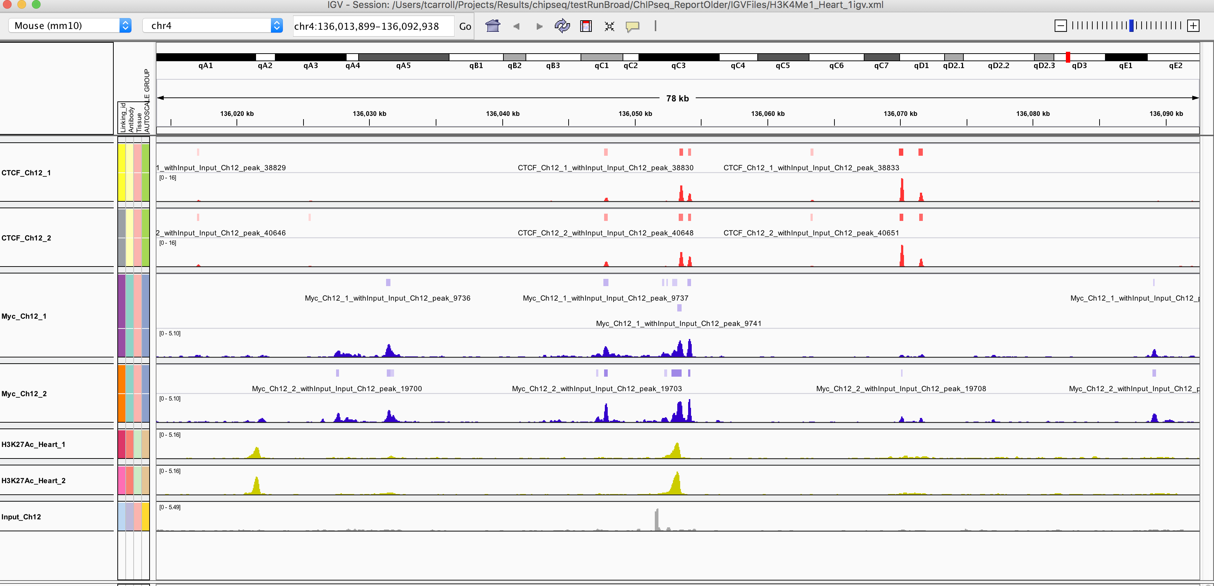Toggle the popup behavior speech bubble icon
The height and width of the screenshot is (586, 1214).
coord(632,26)
